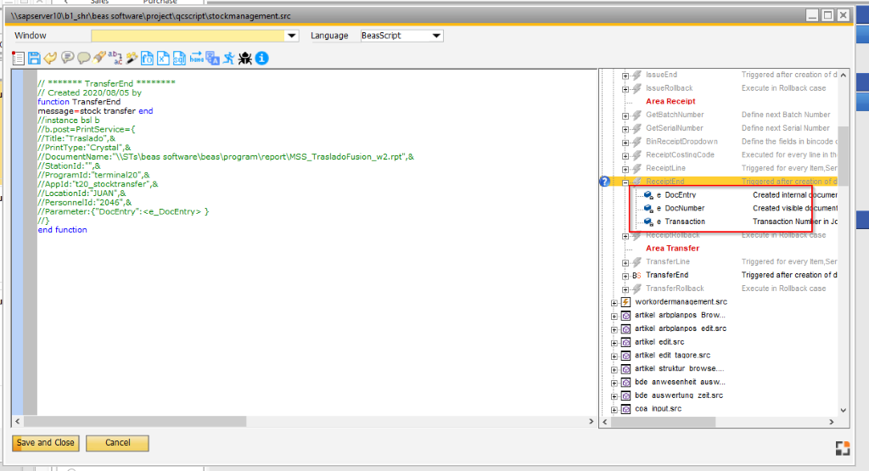Select coa input.src file
Screen dimensions: 869x471
click(x=659, y=408)
